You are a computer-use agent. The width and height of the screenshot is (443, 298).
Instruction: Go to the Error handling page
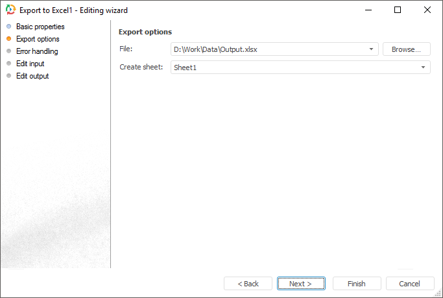coord(37,51)
